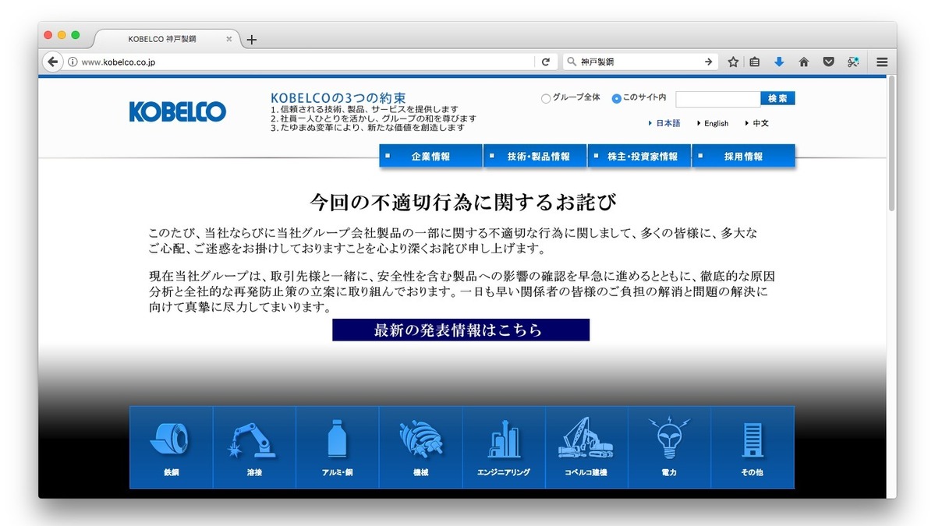Screen dimensions: 935x526
Task: Open the downloads arrow icon
Action: (779, 62)
